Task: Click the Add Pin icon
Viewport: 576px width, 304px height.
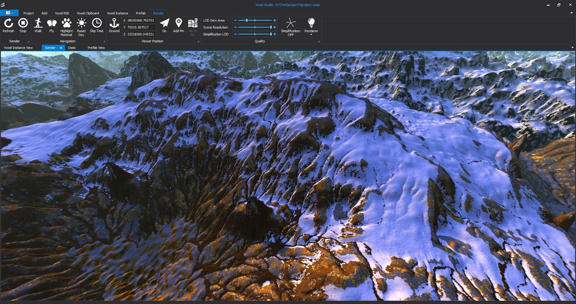Action: click(x=179, y=23)
